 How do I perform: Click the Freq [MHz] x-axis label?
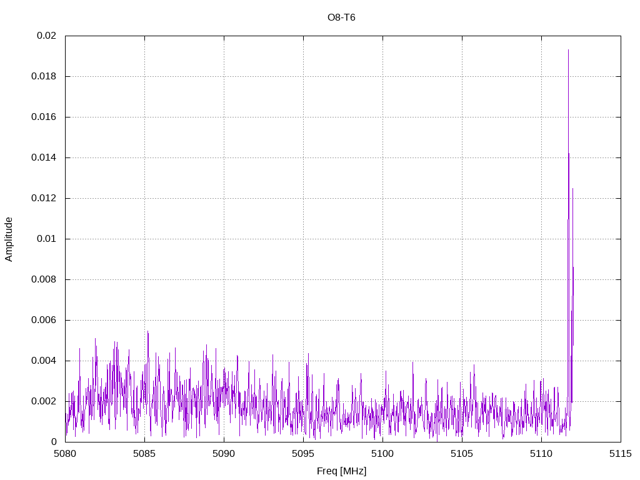tap(341, 471)
